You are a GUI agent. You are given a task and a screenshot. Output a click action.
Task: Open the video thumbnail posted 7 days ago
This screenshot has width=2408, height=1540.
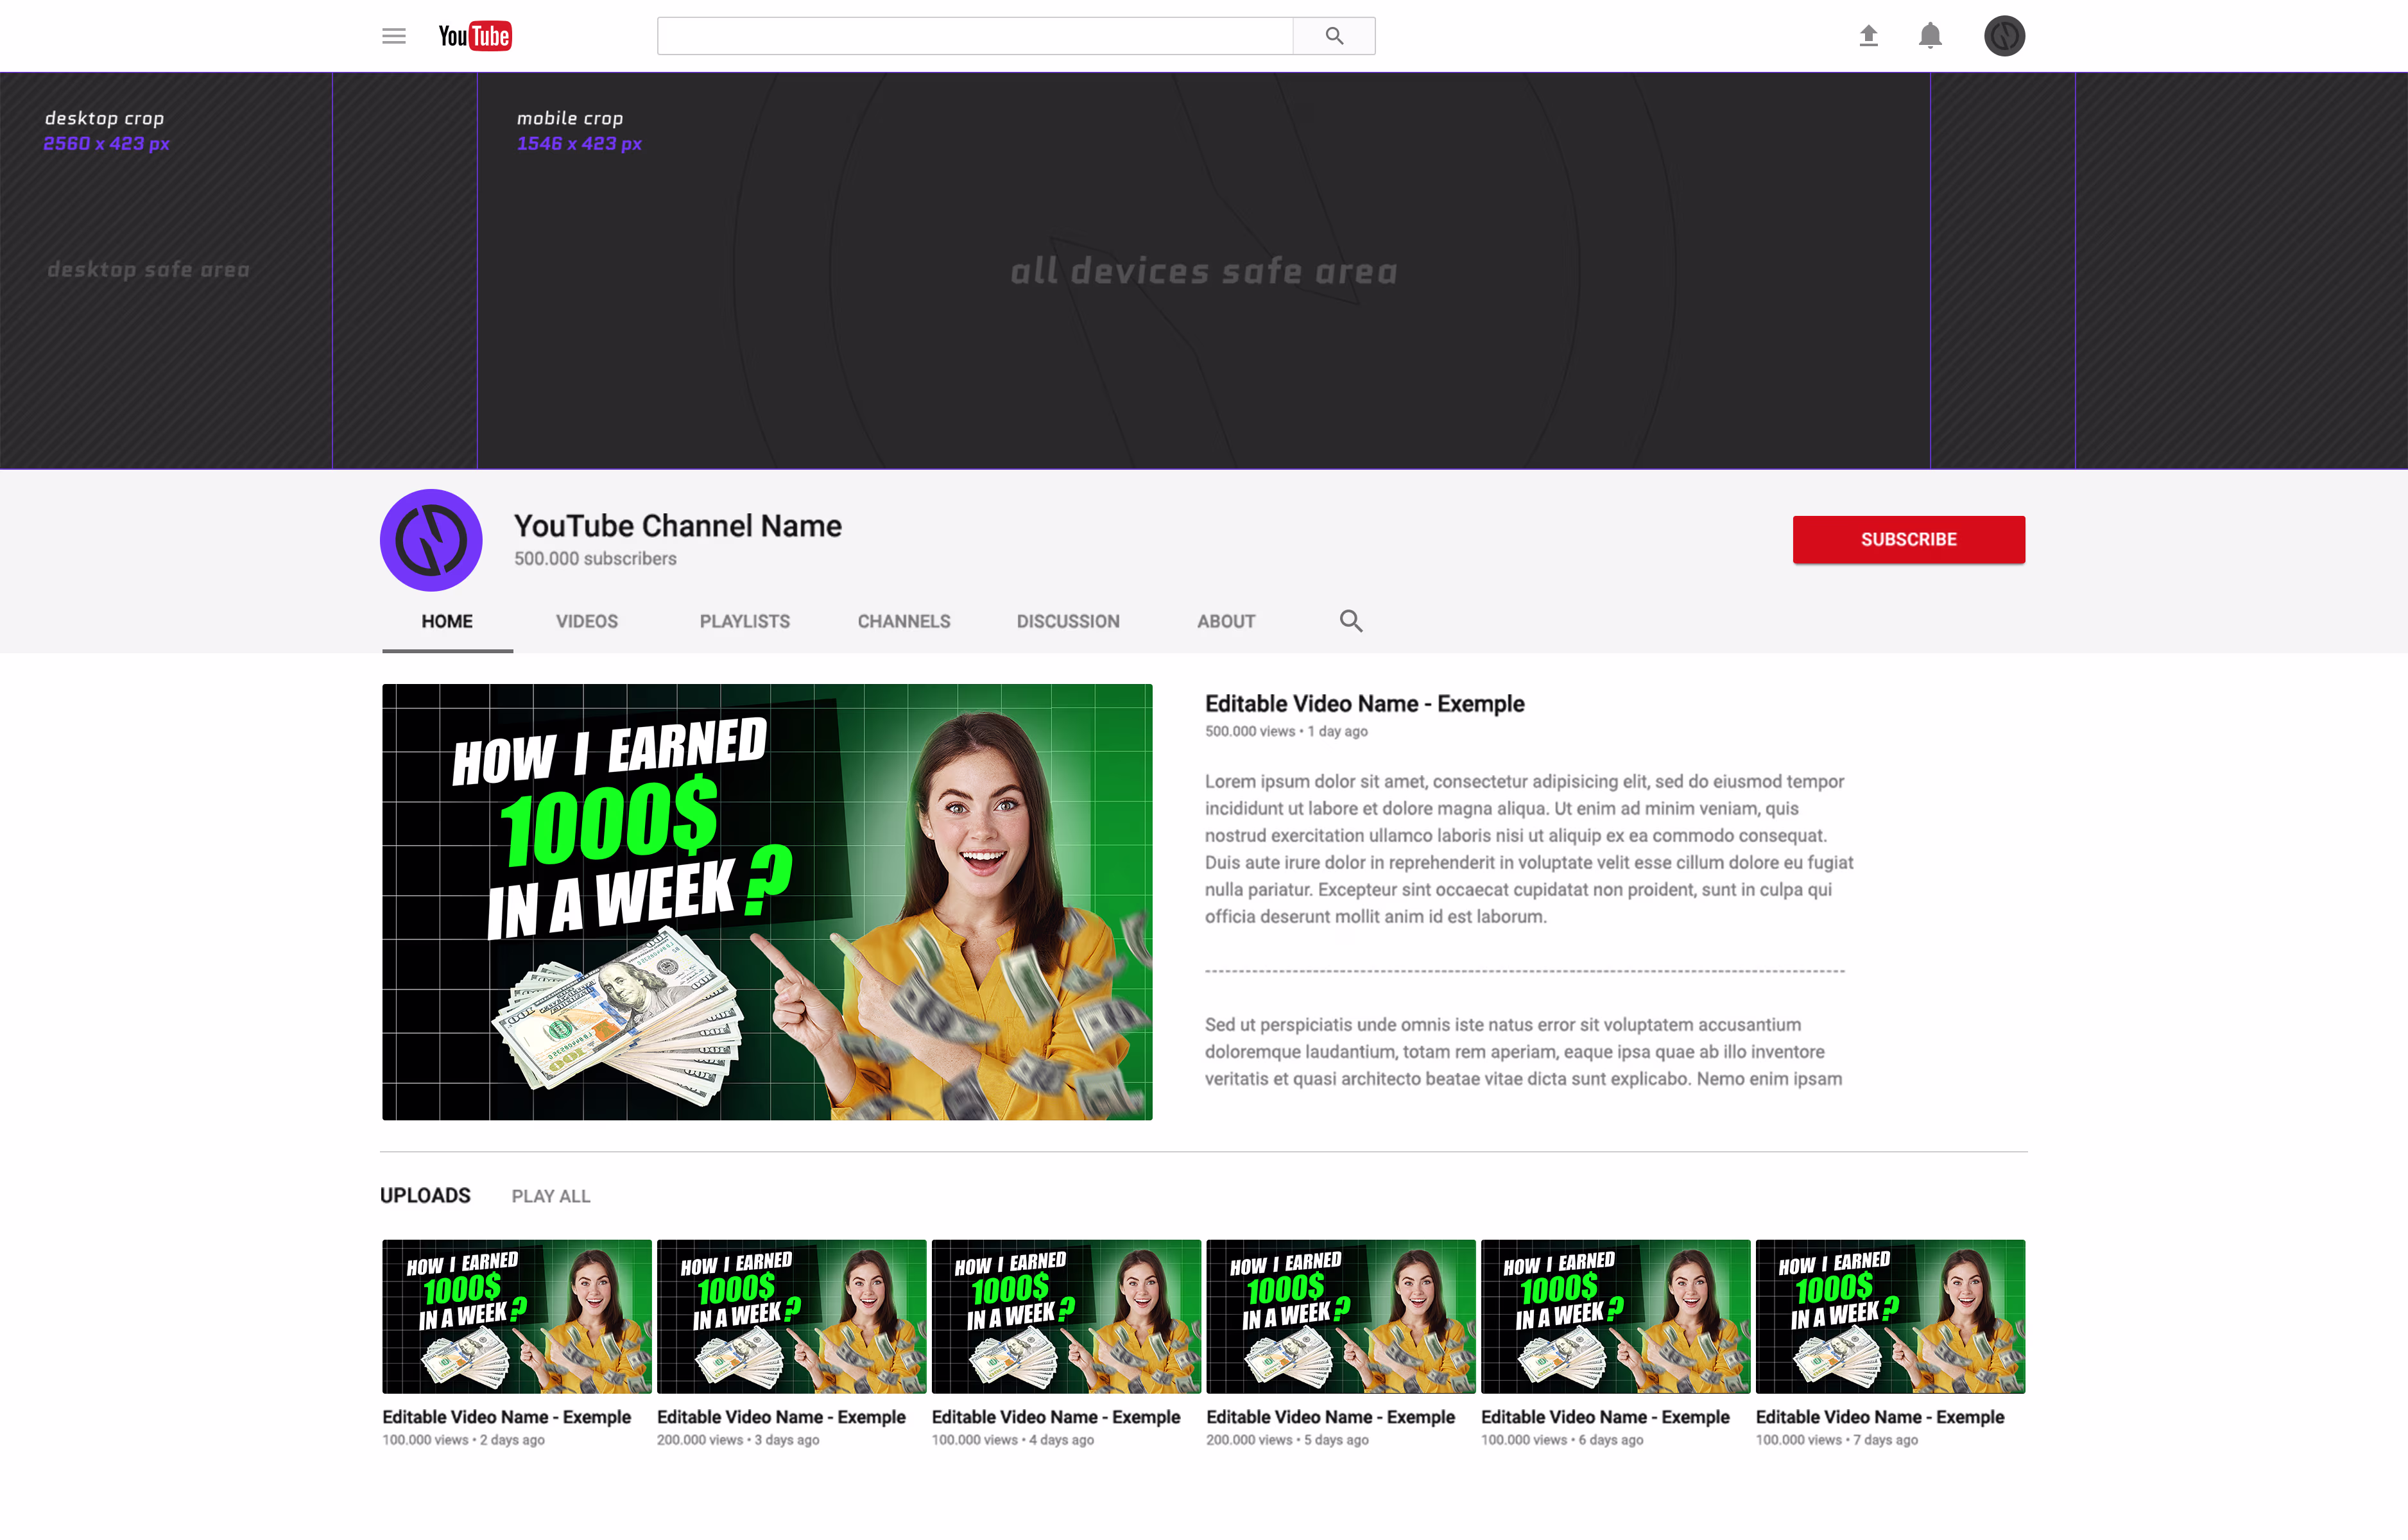1889,1316
